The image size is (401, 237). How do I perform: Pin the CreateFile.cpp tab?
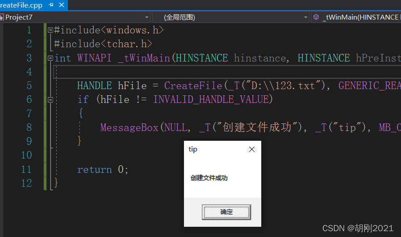[51, 5]
